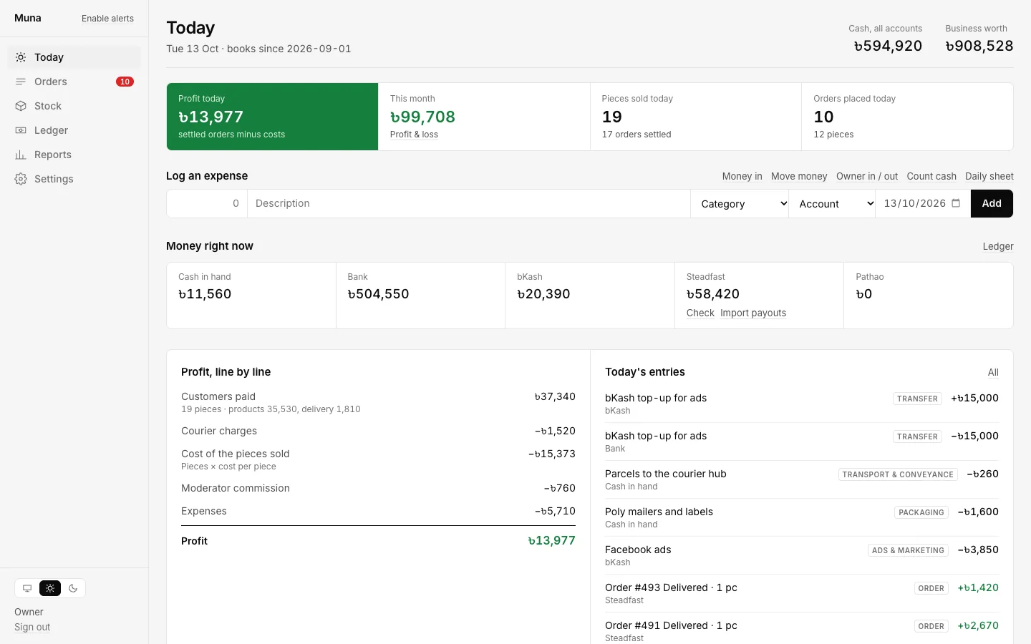Click the Facebook ads entry row

pos(802,555)
